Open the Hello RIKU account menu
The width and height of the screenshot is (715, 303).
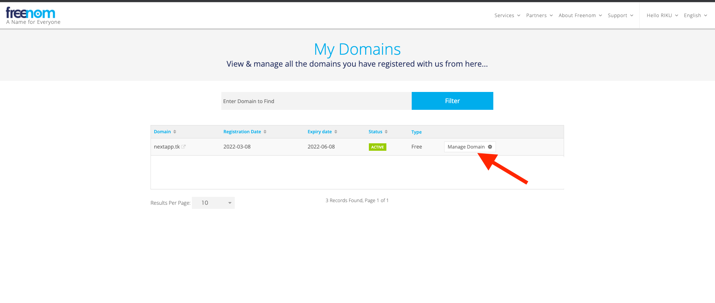click(662, 15)
